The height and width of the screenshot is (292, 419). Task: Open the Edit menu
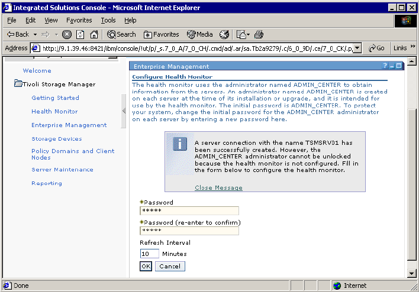(30, 20)
